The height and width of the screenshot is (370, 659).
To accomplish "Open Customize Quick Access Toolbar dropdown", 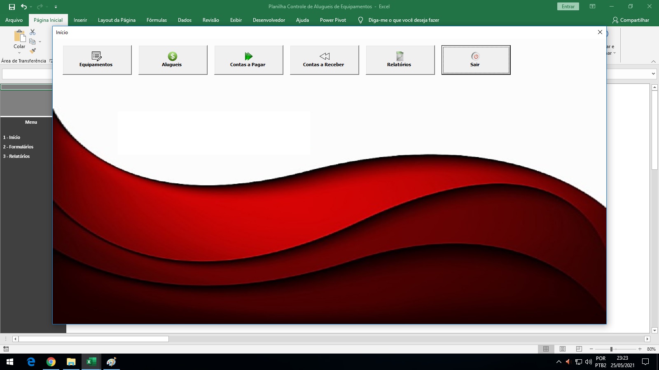I will point(56,7).
